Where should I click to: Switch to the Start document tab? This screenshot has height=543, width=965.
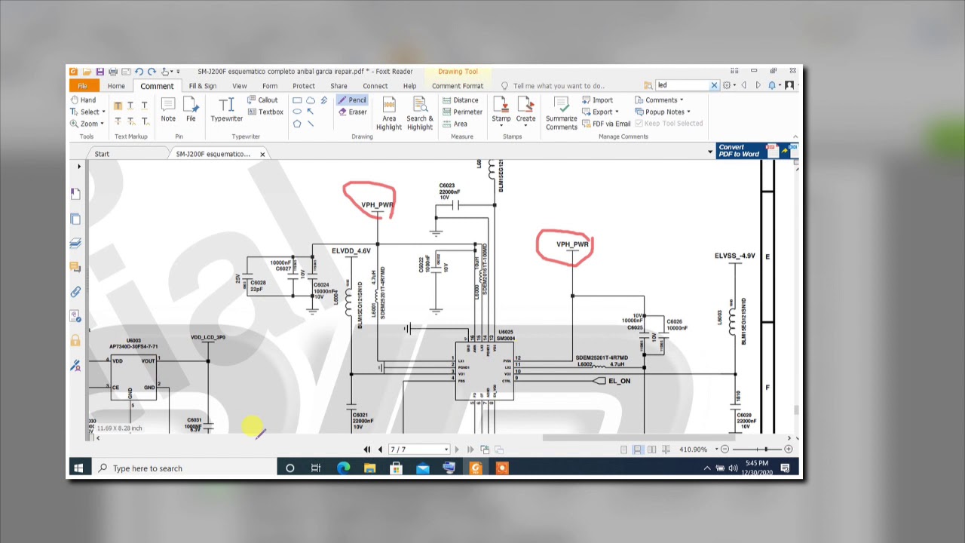click(102, 154)
